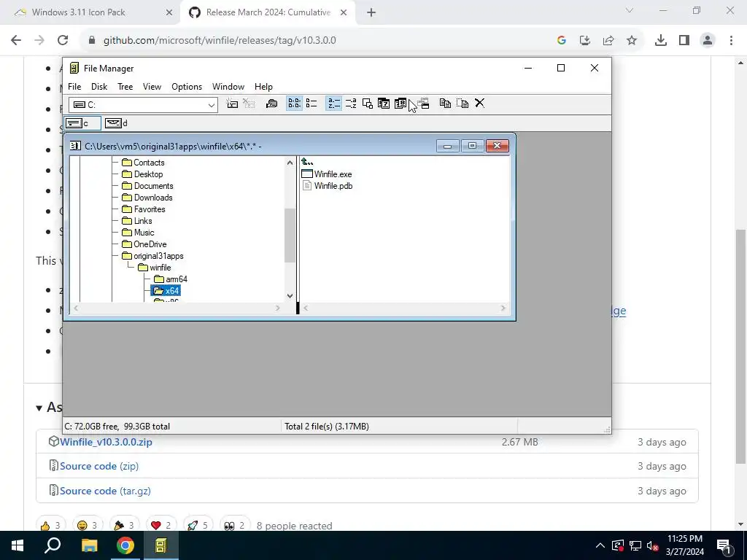Select the Music folder in the tree
This screenshot has width=747, height=560.
pos(138,233)
